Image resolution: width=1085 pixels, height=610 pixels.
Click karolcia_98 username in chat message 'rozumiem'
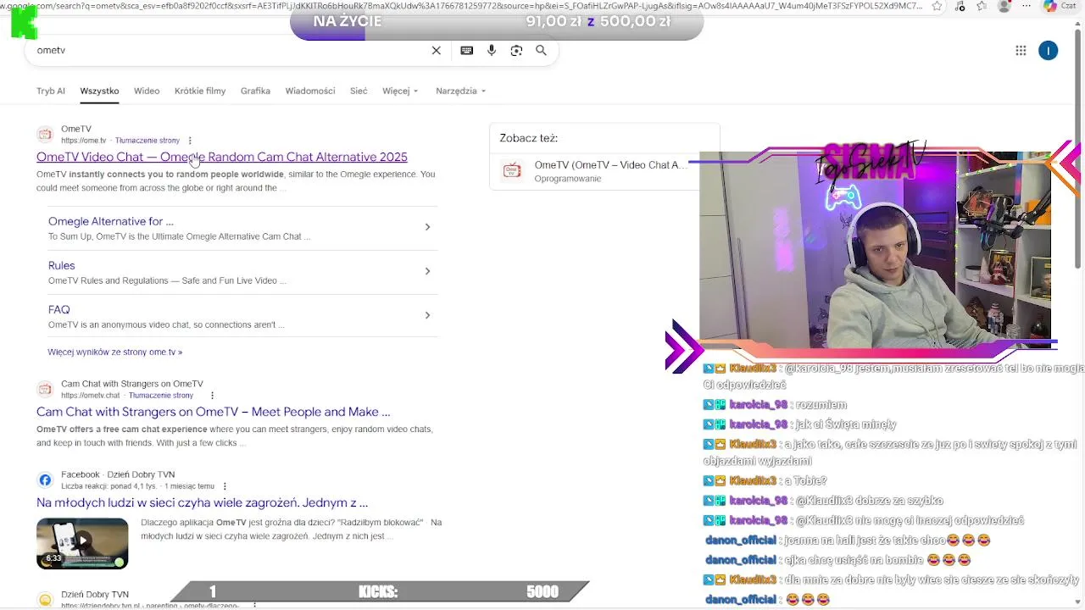(x=759, y=405)
